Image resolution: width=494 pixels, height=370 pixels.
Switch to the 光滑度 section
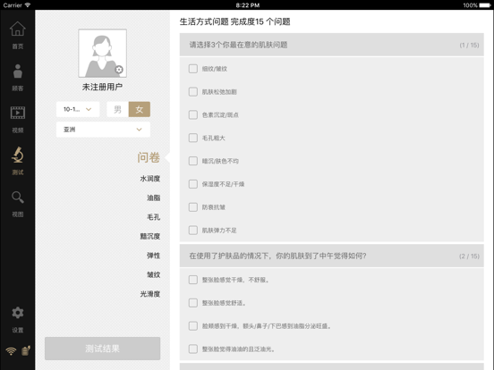[x=150, y=294]
